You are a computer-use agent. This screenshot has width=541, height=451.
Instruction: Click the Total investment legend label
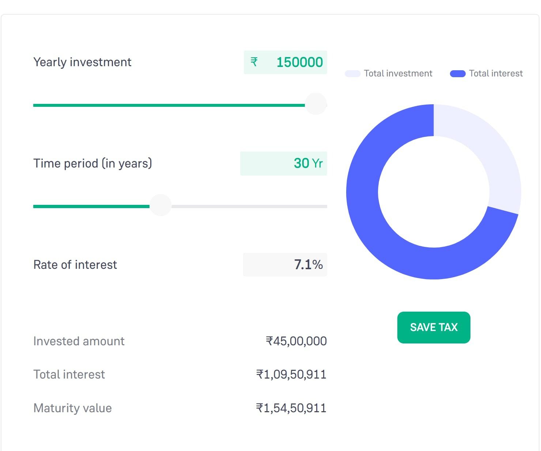[x=398, y=74]
